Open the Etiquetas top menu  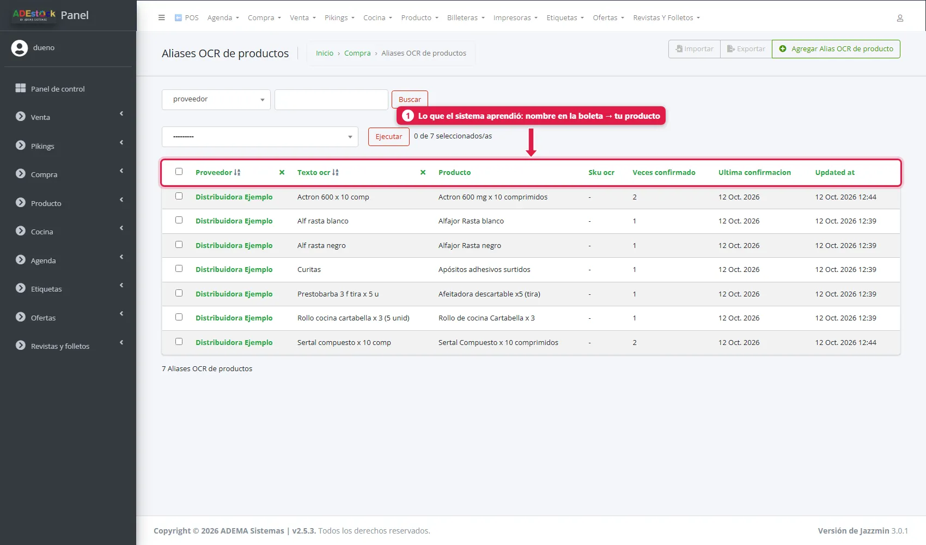[x=565, y=18]
